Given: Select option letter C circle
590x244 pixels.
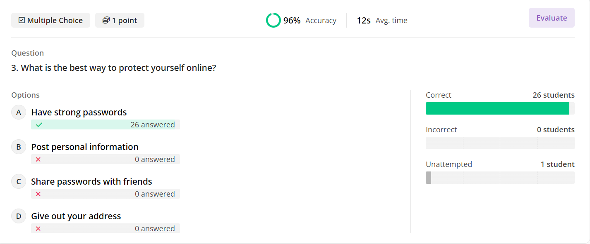Looking at the screenshot, I should (x=19, y=181).
